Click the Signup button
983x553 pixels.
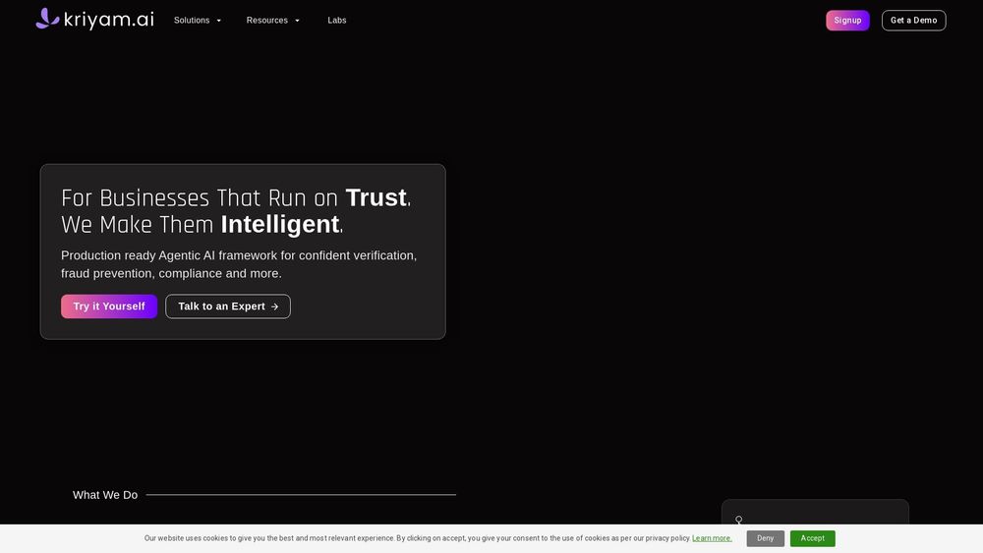847,20
